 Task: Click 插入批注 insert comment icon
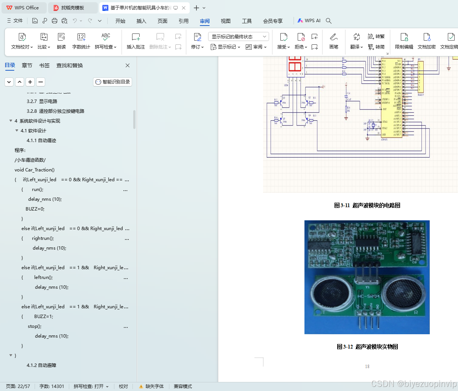[x=136, y=37]
